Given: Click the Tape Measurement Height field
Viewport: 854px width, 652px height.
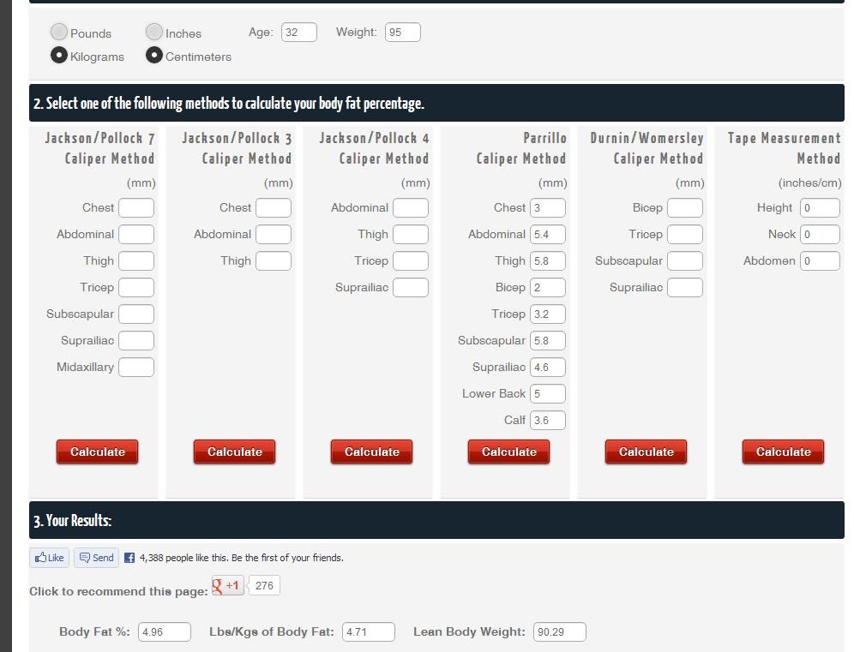Looking at the screenshot, I should 820,208.
